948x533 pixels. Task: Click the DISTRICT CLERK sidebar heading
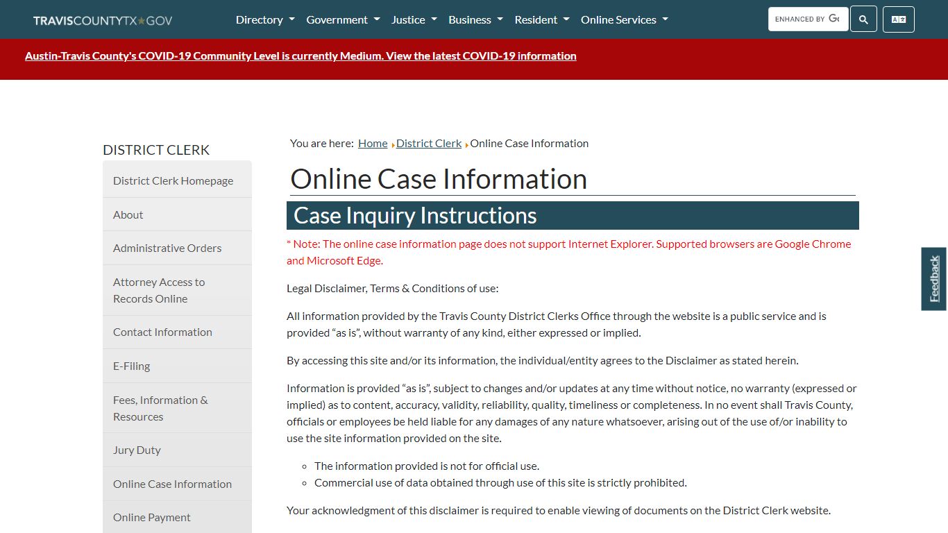[156, 150]
